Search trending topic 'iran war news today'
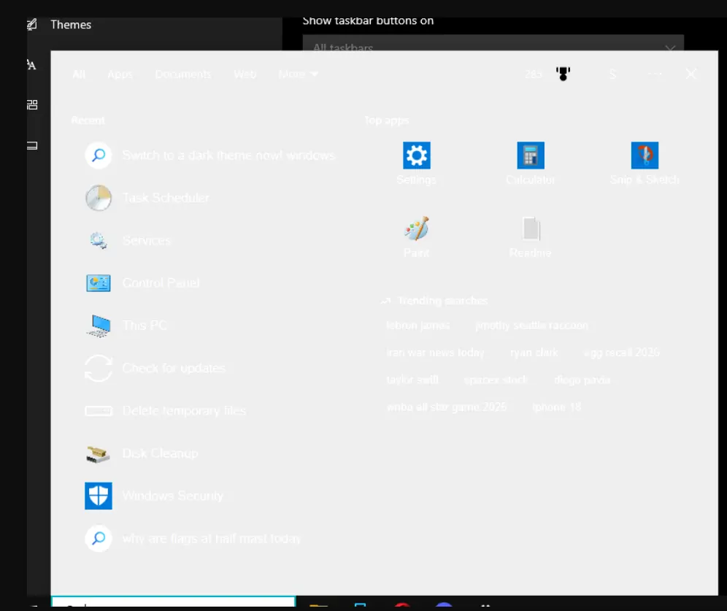 435,353
